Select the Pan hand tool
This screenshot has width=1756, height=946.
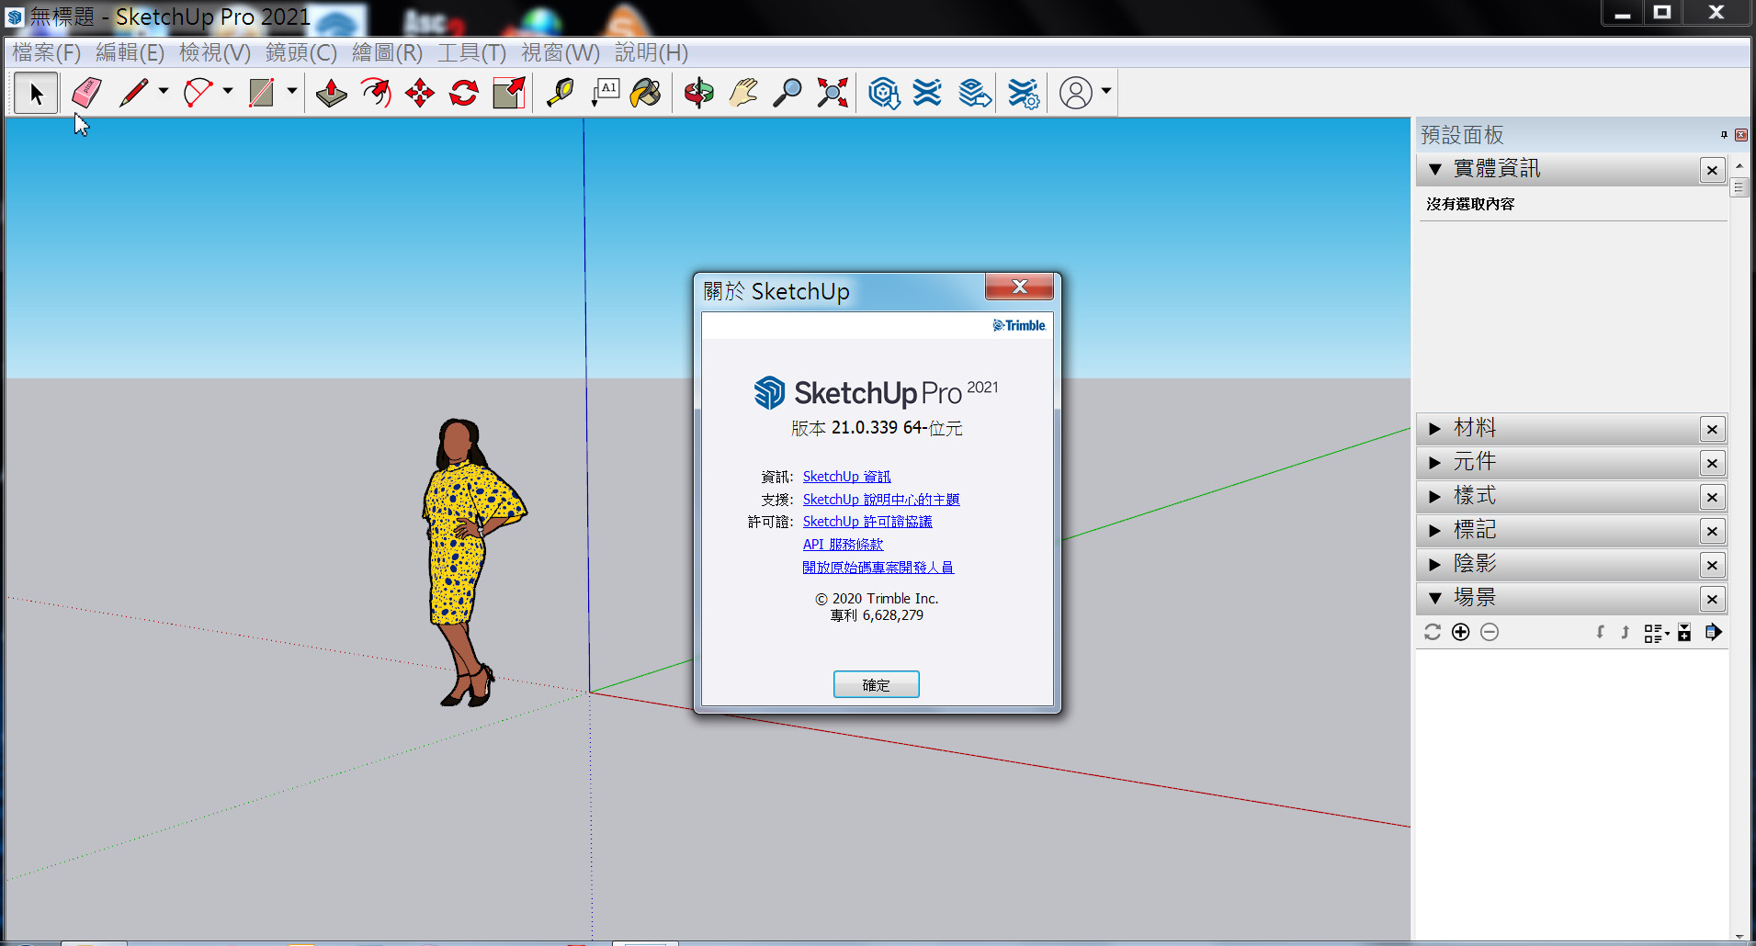(743, 93)
